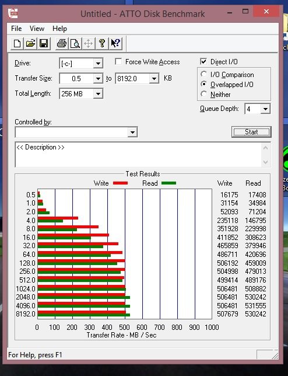The height and width of the screenshot is (376, 288).
Task: Save results with the floppy disk icon
Action: click(44, 43)
